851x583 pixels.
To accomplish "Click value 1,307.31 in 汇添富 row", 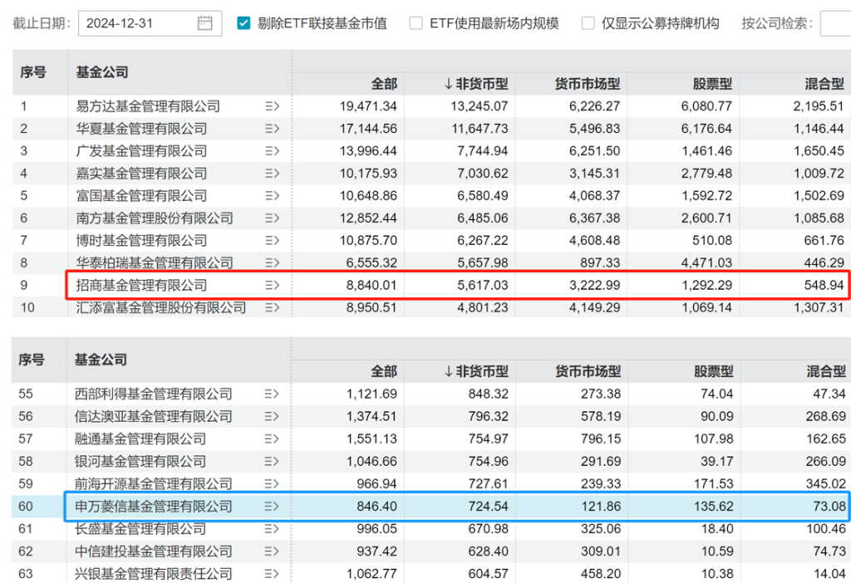I will (x=819, y=307).
